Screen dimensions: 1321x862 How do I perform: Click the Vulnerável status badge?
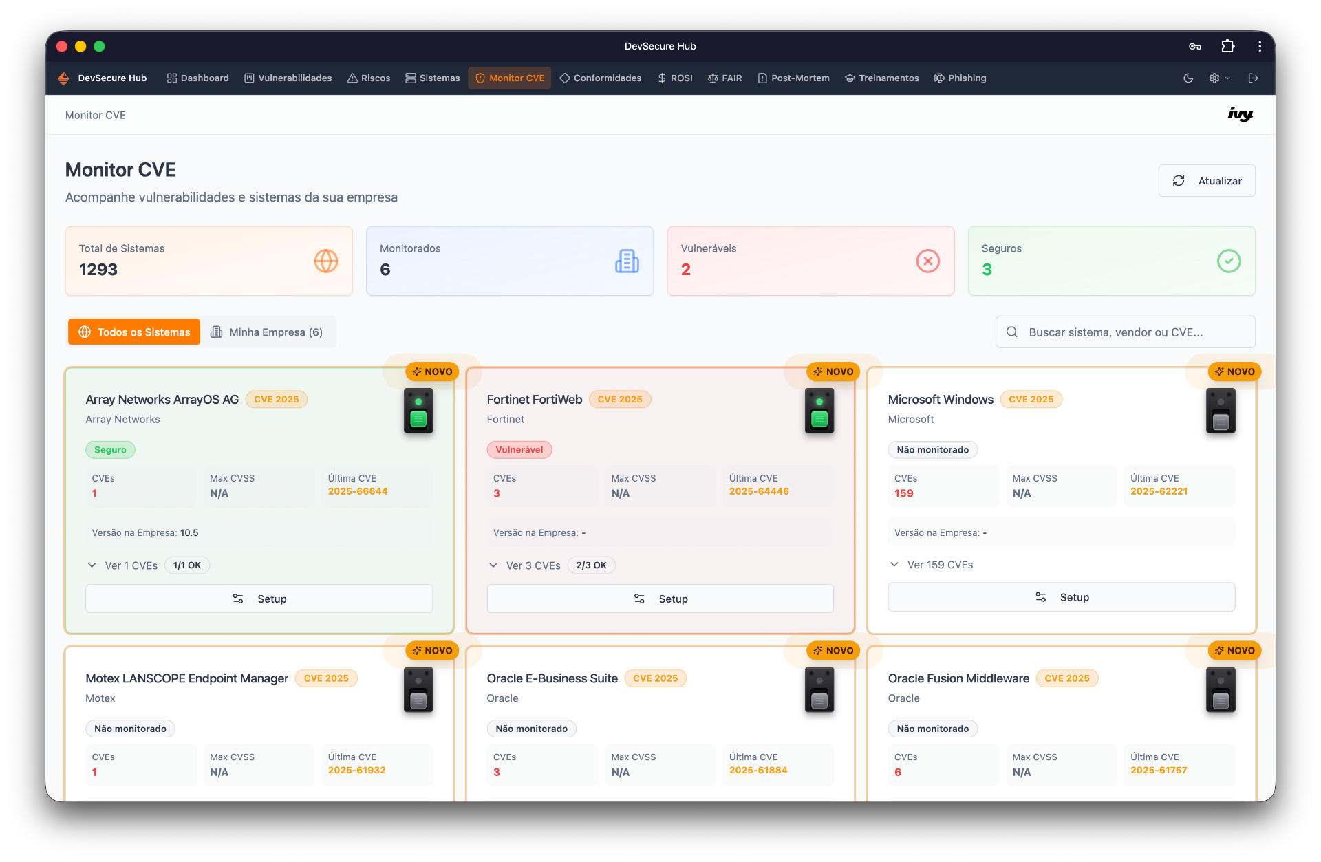tap(519, 450)
